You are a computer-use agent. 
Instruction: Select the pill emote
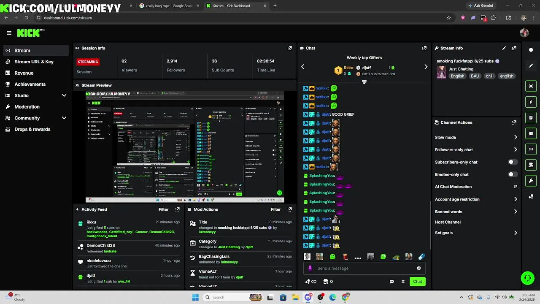(x=421, y=257)
